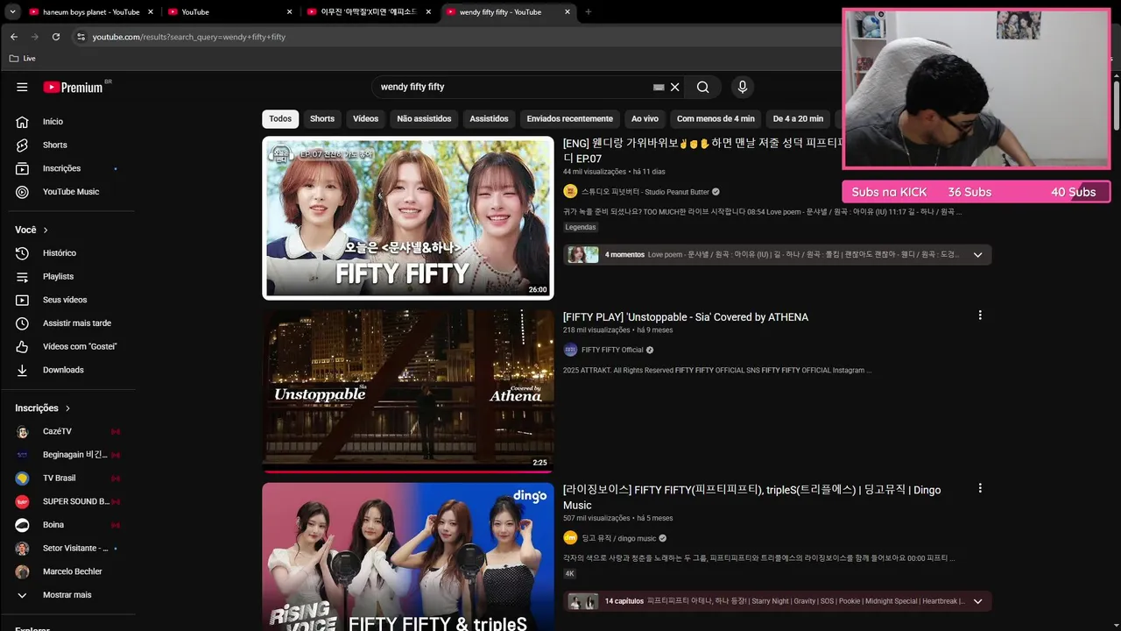The height and width of the screenshot is (631, 1121).
Task: Open new browser tab with plus
Action: tap(588, 12)
